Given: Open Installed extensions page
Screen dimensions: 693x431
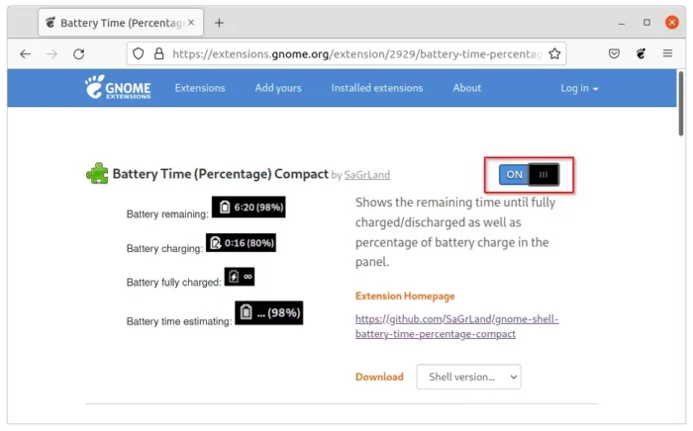Looking at the screenshot, I should [x=377, y=88].
